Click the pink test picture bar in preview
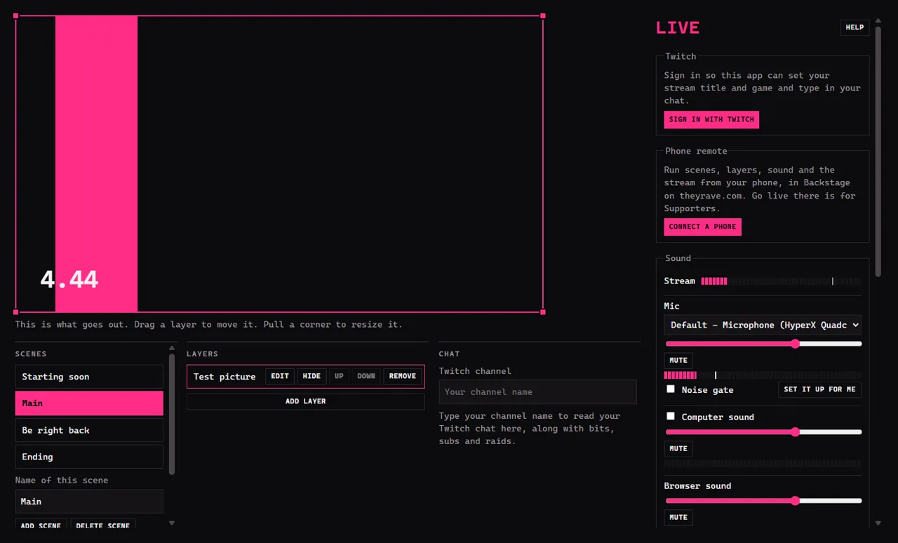 click(96, 163)
